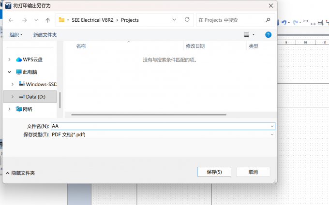Screen dimensions: 329x205
Task: Refresh the Projects folder listing
Action: (187, 20)
